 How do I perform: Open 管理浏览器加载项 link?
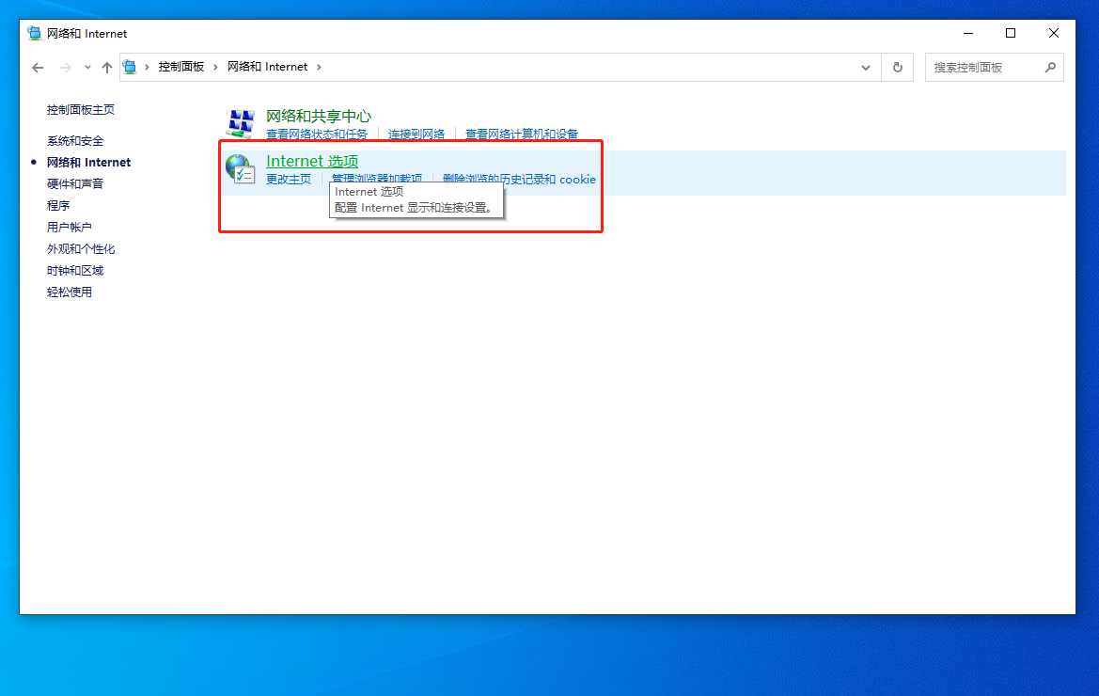(x=376, y=178)
